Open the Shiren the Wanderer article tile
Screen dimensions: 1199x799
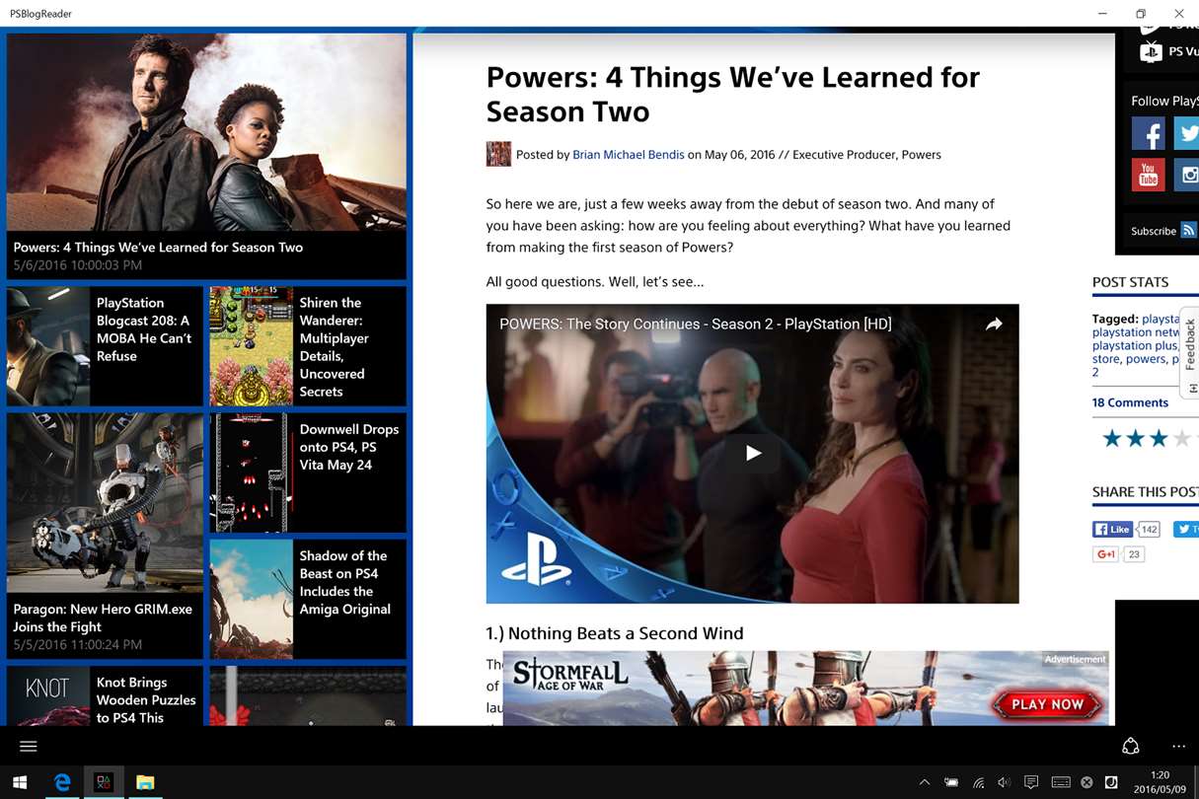(x=308, y=346)
